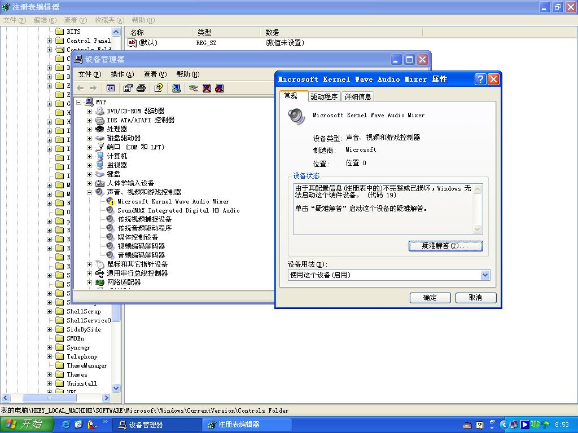Open 文件 menu in Device Manager
The image size is (578, 433).
90,74
